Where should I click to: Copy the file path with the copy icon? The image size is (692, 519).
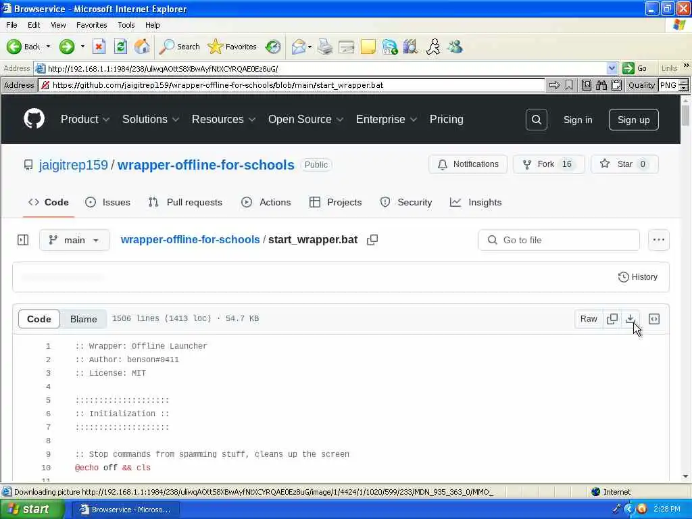pos(372,240)
